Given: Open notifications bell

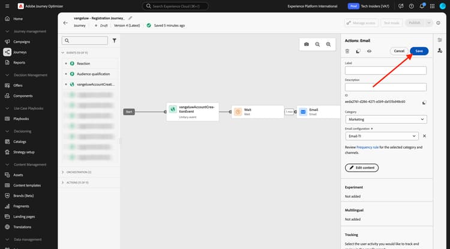Looking at the screenshot, I should [422, 6].
